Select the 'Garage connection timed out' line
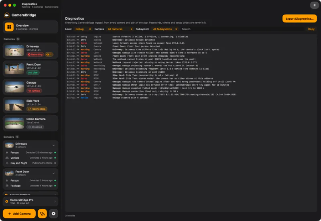This screenshot has height=221, width=321. coord(191,92)
